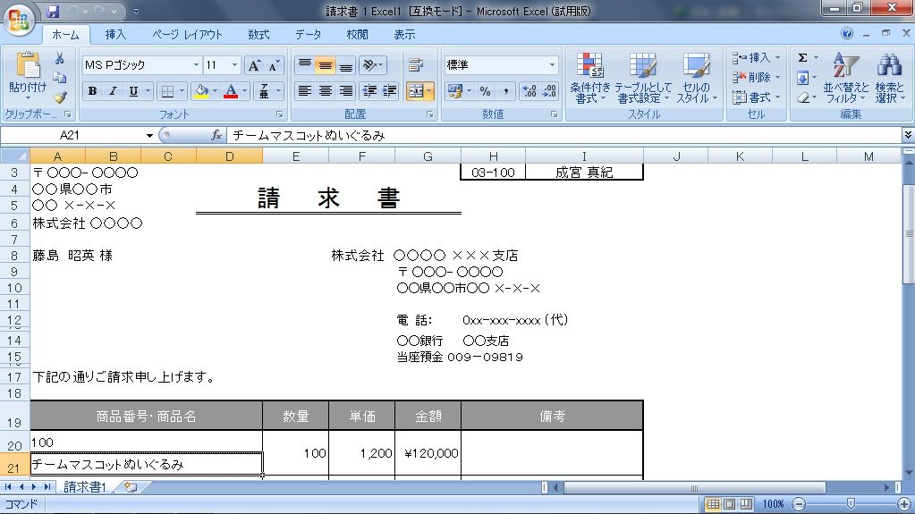915x514 pixels.
Task: Click 削除 cells delete button
Action: pyautogui.click(x=757, y=77)
